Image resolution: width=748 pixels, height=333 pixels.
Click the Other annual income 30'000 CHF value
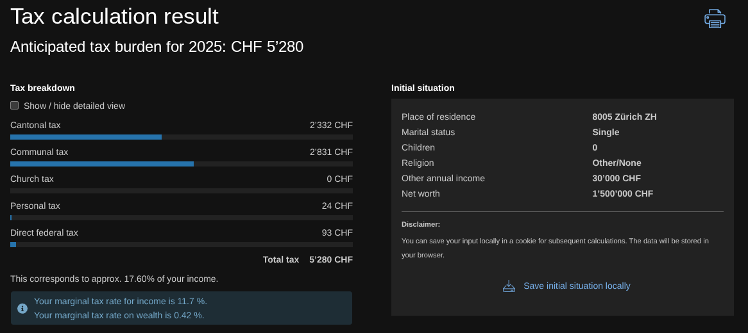point(616,178)
